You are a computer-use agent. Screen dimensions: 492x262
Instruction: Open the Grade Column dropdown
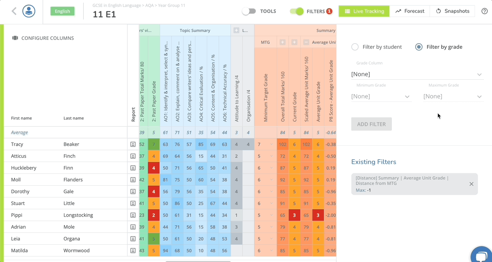tap(417, 74)
